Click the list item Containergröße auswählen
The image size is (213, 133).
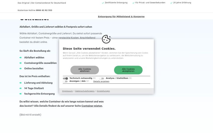[40, 63]
